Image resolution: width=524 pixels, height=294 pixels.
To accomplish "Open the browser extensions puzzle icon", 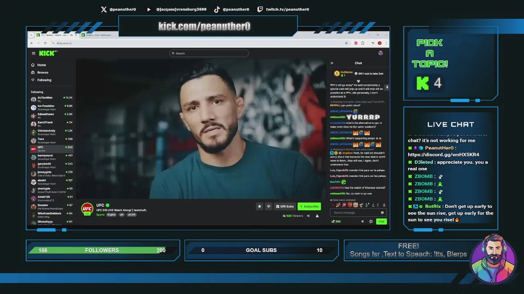I will [363, 43].
